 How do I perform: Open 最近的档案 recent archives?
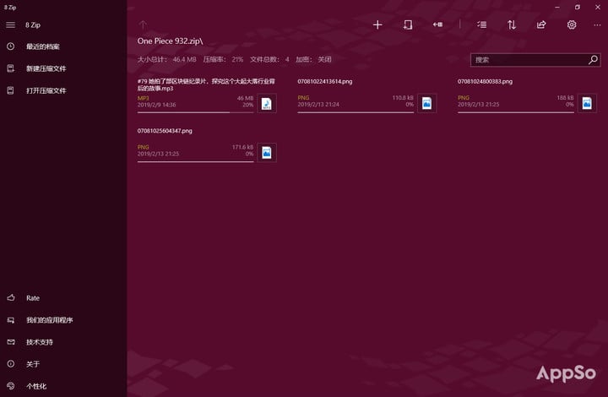(x=63, y=46)
